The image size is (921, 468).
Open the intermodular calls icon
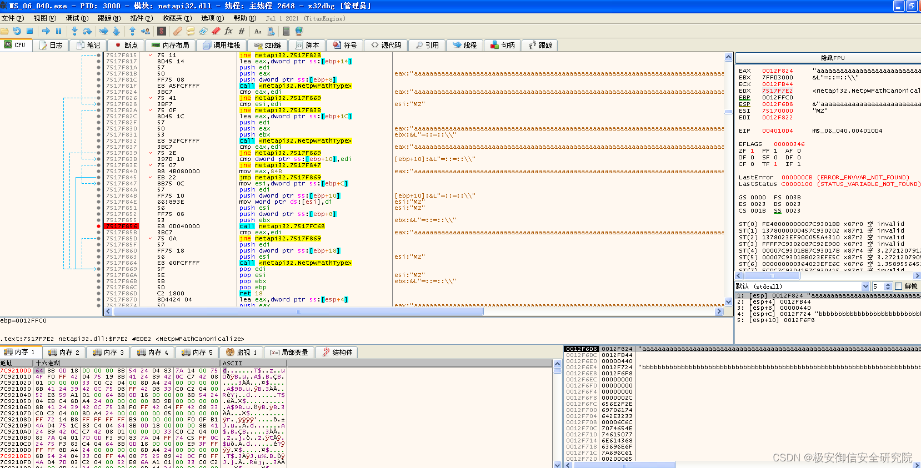271,31
